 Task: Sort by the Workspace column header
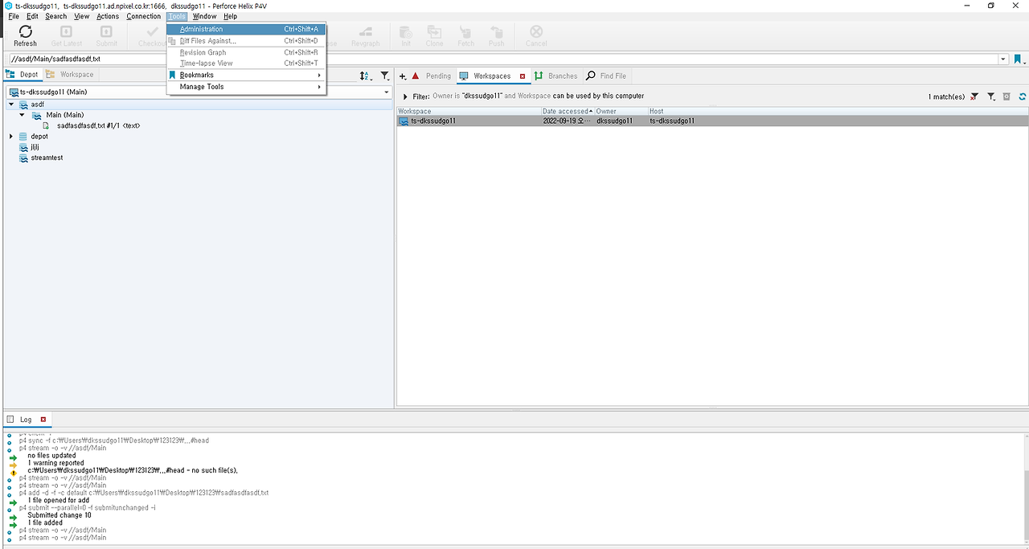click(x=469, y=111)
